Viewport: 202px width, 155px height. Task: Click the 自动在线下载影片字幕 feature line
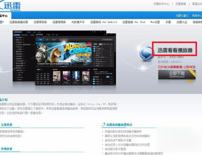tap(118, 140)
